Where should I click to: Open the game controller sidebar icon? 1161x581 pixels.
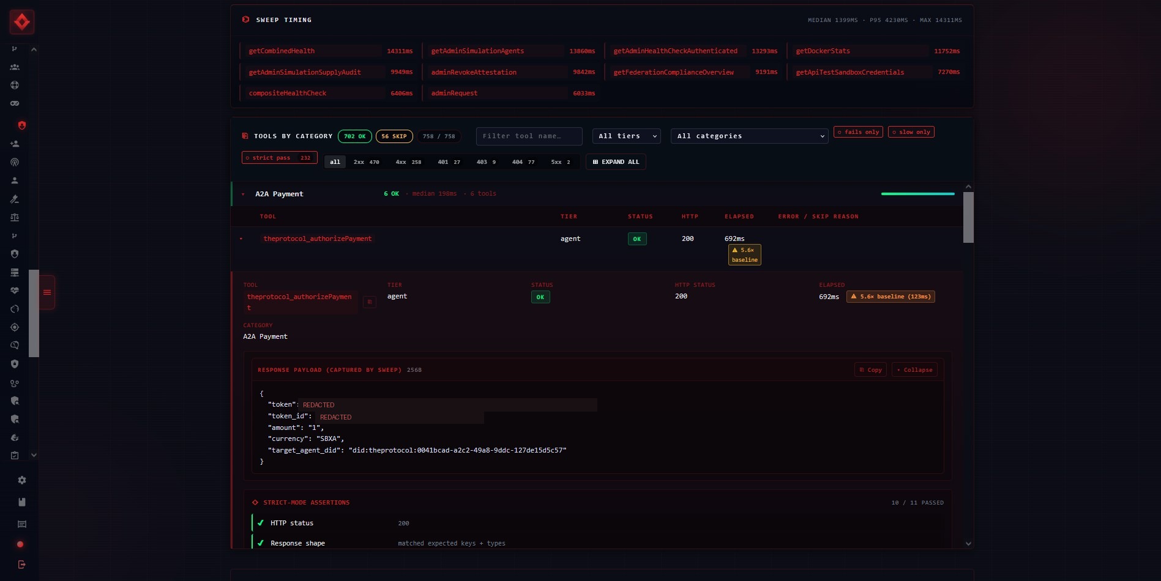tap(15, 103)
